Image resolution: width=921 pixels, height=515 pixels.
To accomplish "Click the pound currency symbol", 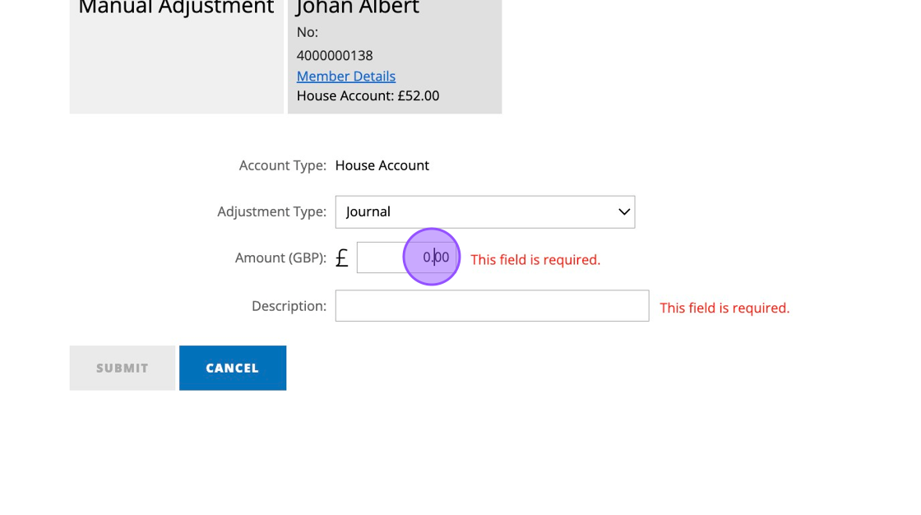I will (x=342, y=258).
